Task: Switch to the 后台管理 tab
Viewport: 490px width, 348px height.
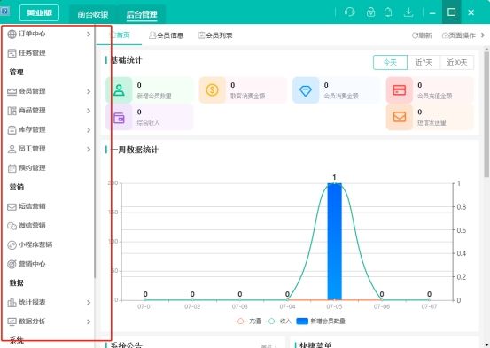Action: point(142,14)
